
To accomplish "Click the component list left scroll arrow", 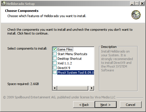I will [55, 88].
